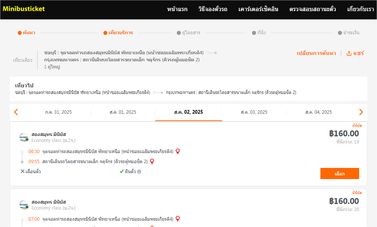Click map pin next to 06:30 departure stop

click(178, 151)
